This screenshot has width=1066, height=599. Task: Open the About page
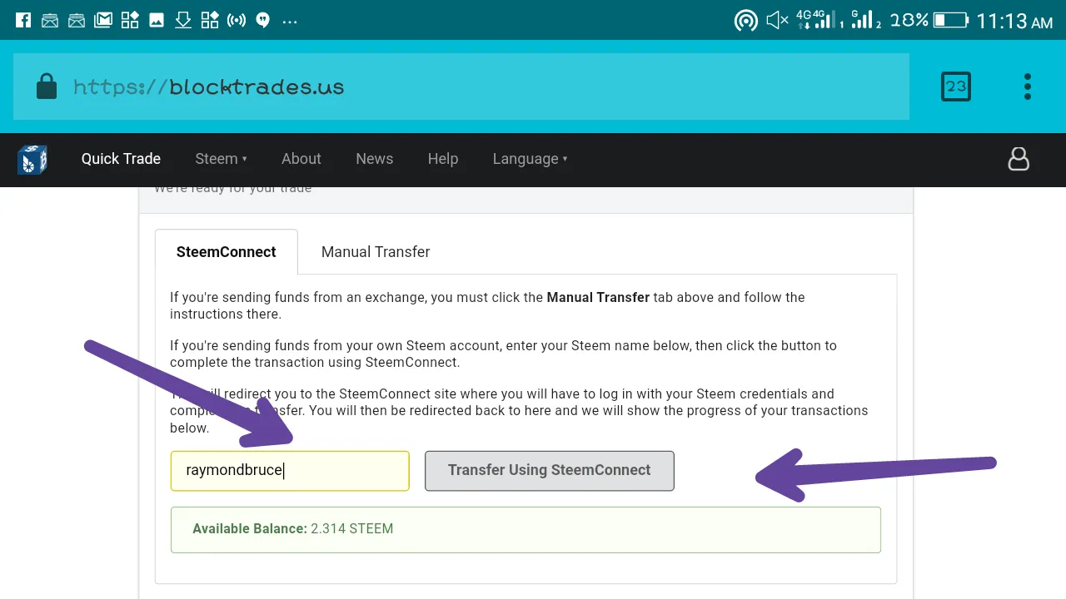click(x=301, y=159)
